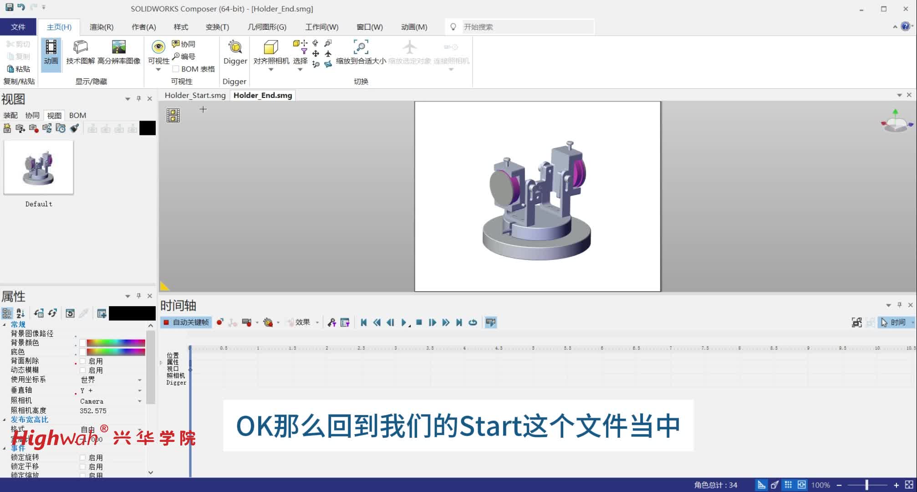The height and width of the screenshot is (492, 917).
Task: Toggle camera playback mode icon at right of playback controls
Action: 490,323
